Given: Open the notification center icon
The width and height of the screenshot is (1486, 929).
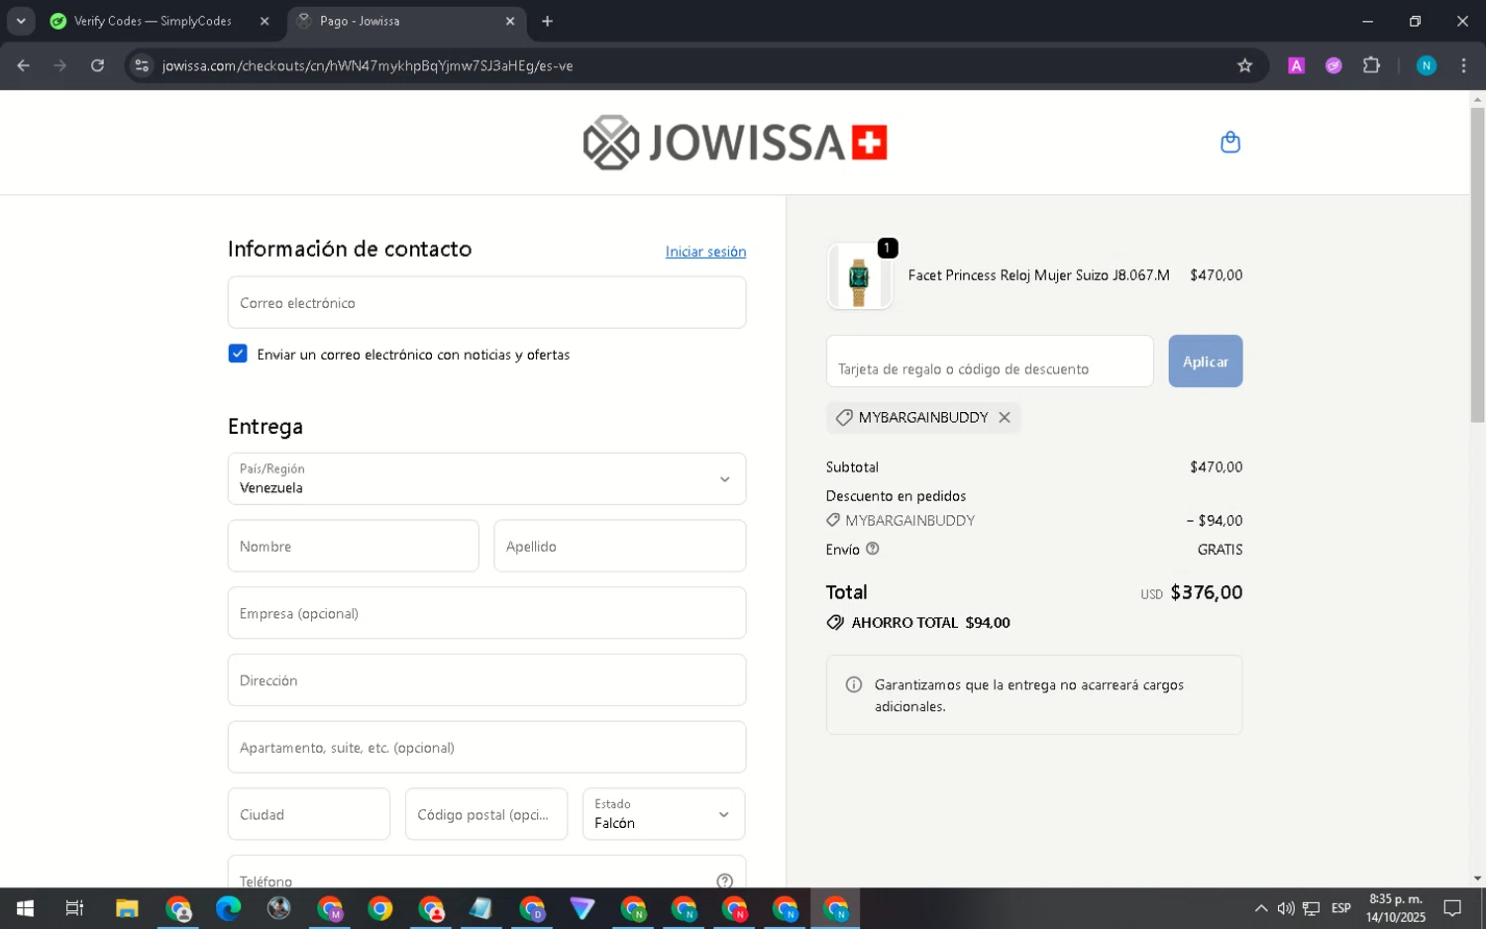Looking at the screenshot, I should pos(1452,908).
